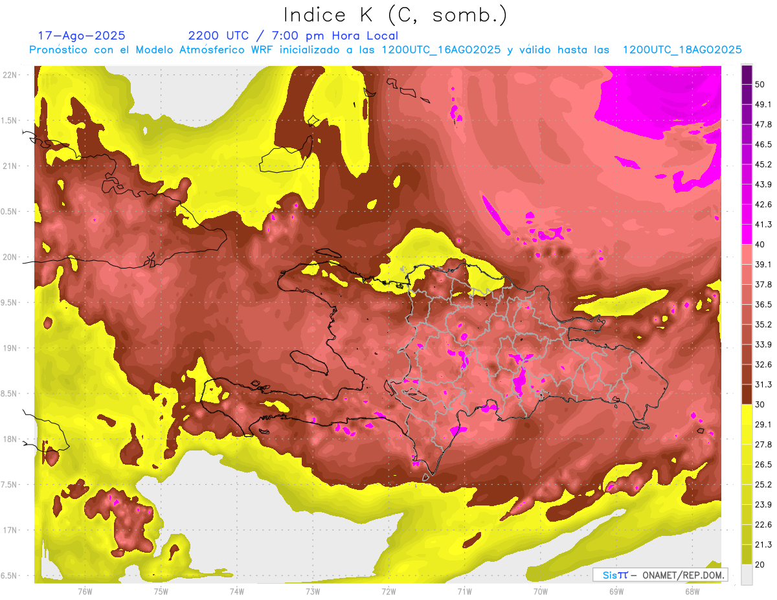Click legend value "25.2"

pyautogui.click(x=763, y=484)
